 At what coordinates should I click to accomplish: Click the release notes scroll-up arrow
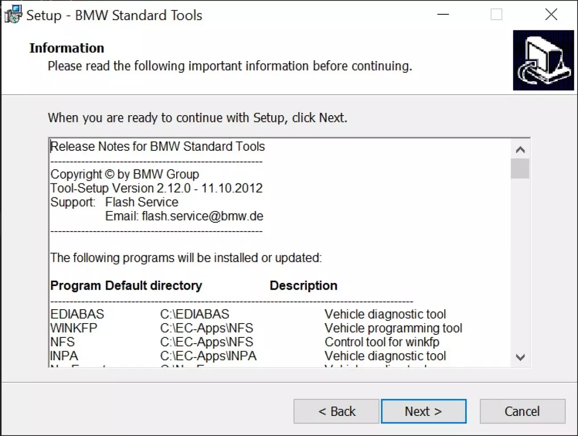520,149
